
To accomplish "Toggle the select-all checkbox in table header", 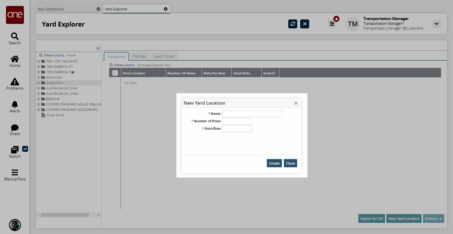I will point(115,73).
